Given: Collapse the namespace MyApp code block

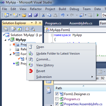Looking at the screenshot, I should [52, 35].
